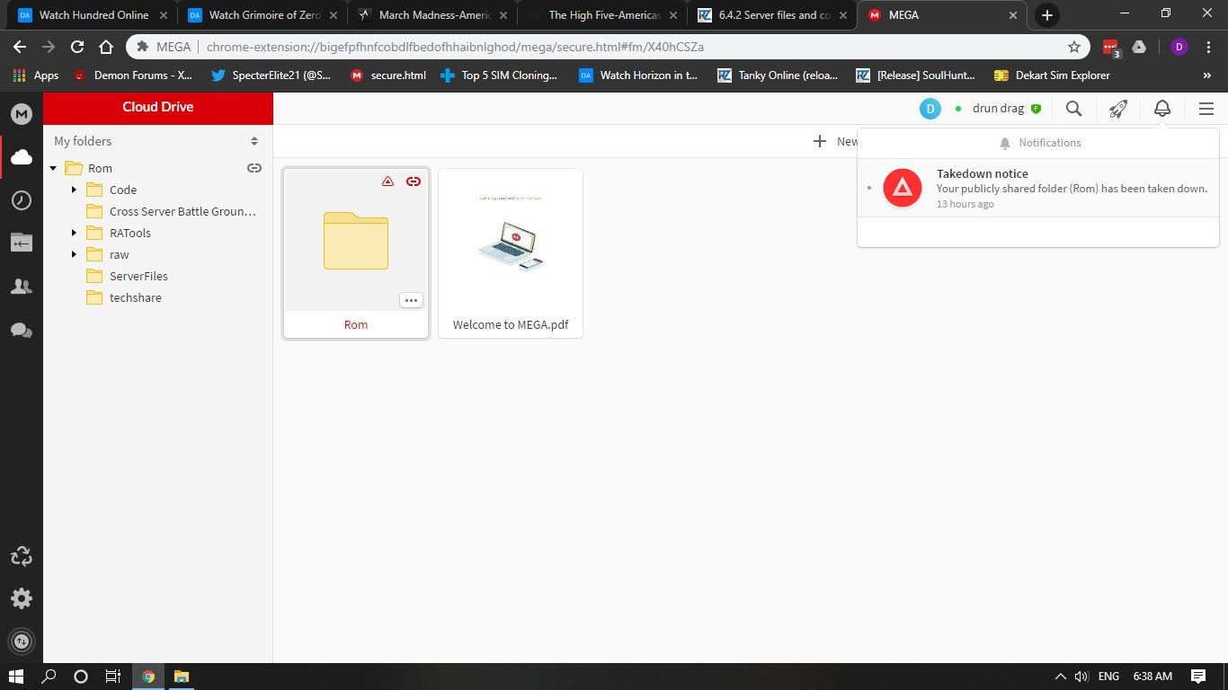Switch to the Watch Grimoire of Zero tab
This screenshot has height=690, width=1228.
coord(262,15)
